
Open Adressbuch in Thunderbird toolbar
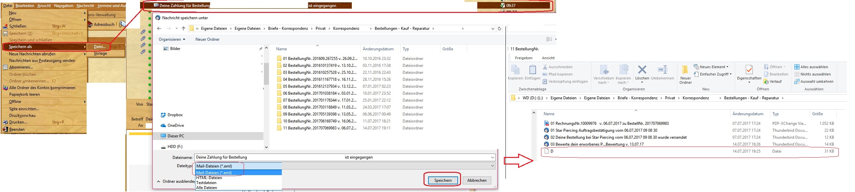102,24
